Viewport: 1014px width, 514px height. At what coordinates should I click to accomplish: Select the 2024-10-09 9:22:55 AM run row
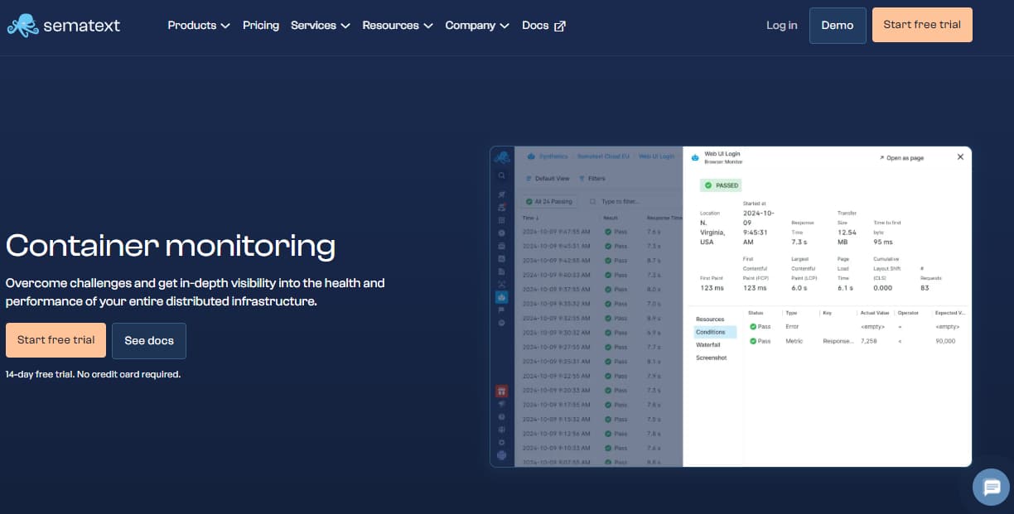click(599, 377)
